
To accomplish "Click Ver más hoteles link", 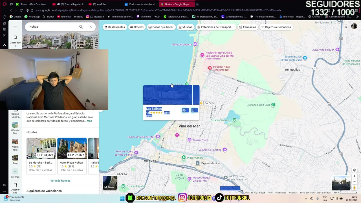I will 60,181.
